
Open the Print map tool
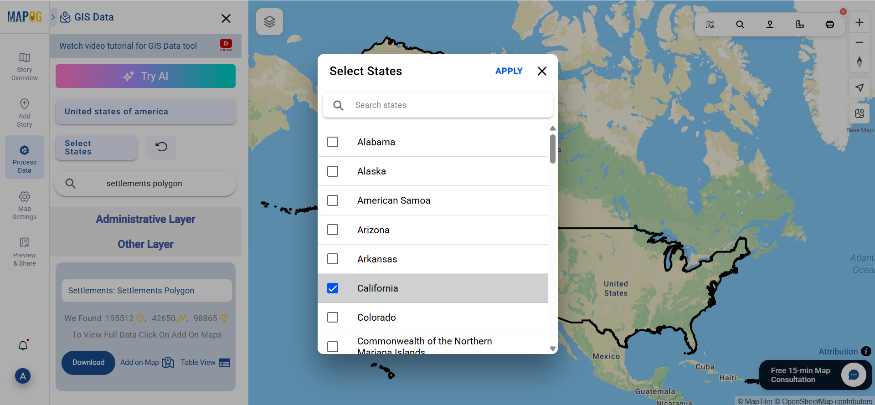pos(830,24)
